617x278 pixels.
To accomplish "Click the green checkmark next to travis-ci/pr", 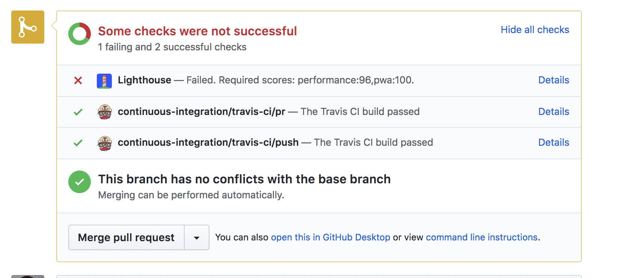I will pos(78,112).
